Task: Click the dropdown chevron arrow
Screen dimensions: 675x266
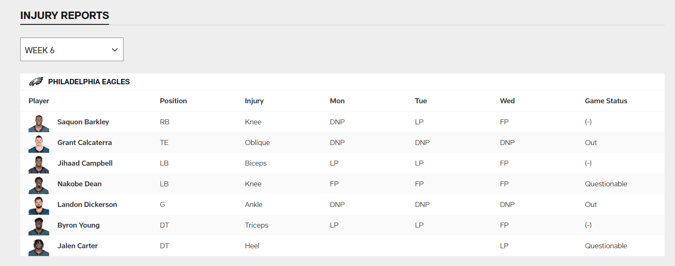Action: pos(115,50)
